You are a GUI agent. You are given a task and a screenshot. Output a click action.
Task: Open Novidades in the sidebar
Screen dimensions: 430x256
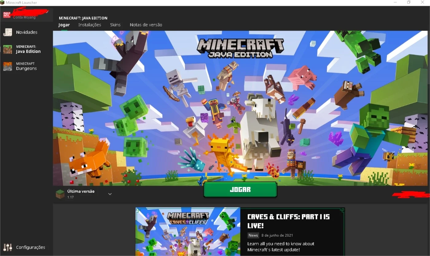point(26,32)
